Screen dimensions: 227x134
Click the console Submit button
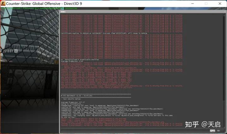click(220, 131)
